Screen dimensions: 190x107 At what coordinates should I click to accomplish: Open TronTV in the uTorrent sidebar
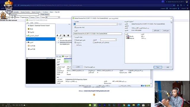click(x=31, y=32)
